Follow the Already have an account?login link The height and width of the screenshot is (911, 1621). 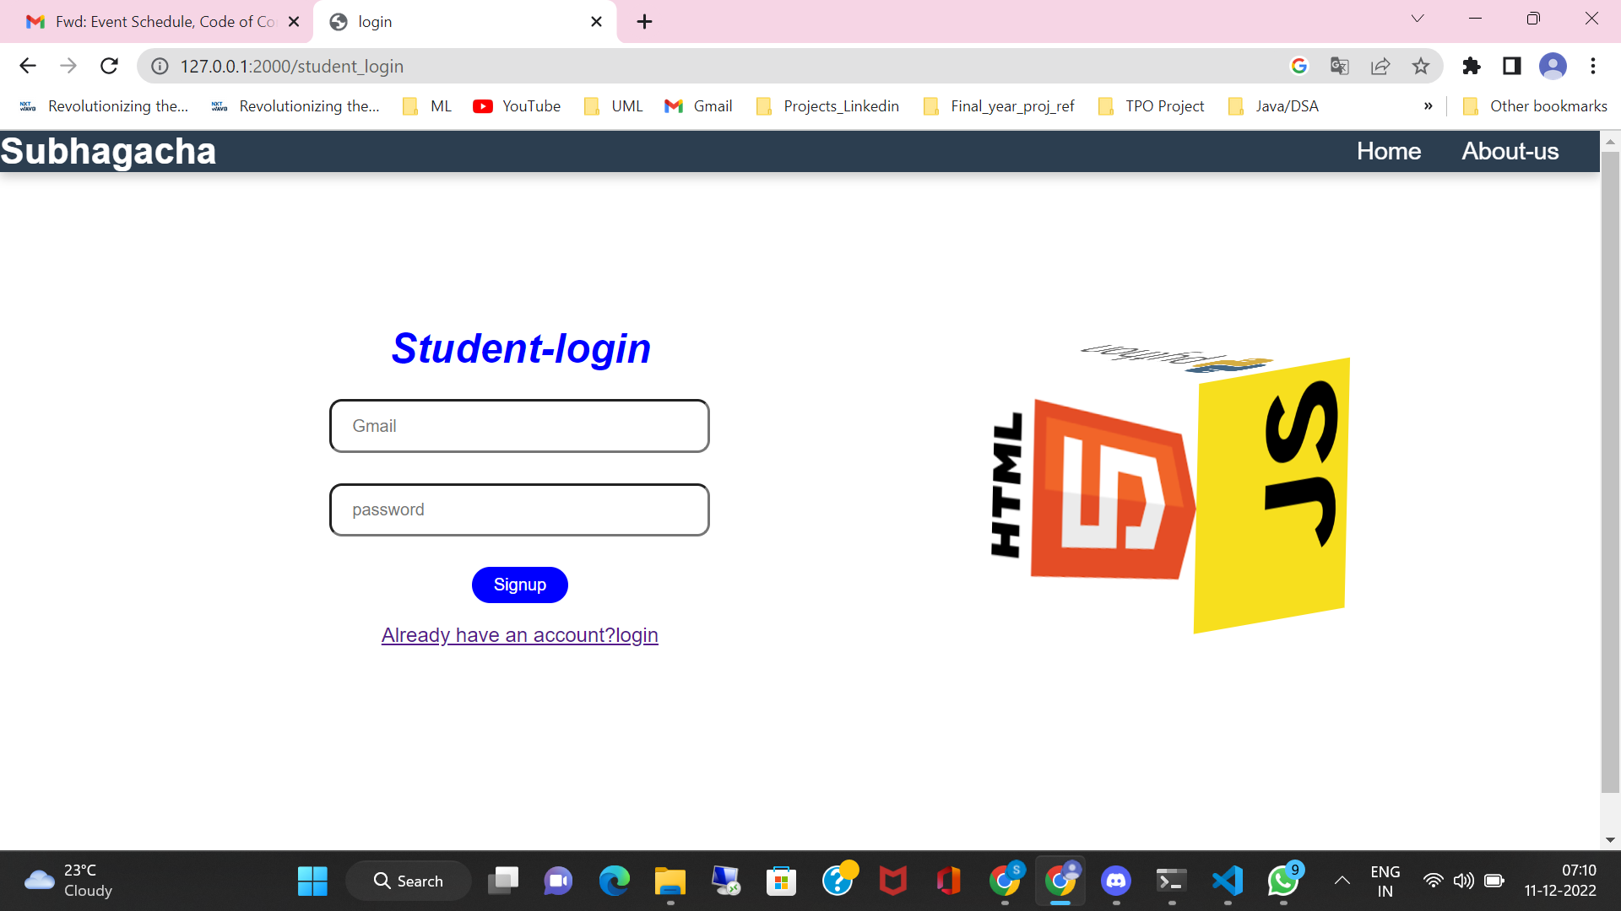pos(519,635)
